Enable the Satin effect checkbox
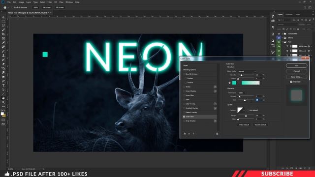Screen dimensions: 315x177 click(x=184, y=99)
